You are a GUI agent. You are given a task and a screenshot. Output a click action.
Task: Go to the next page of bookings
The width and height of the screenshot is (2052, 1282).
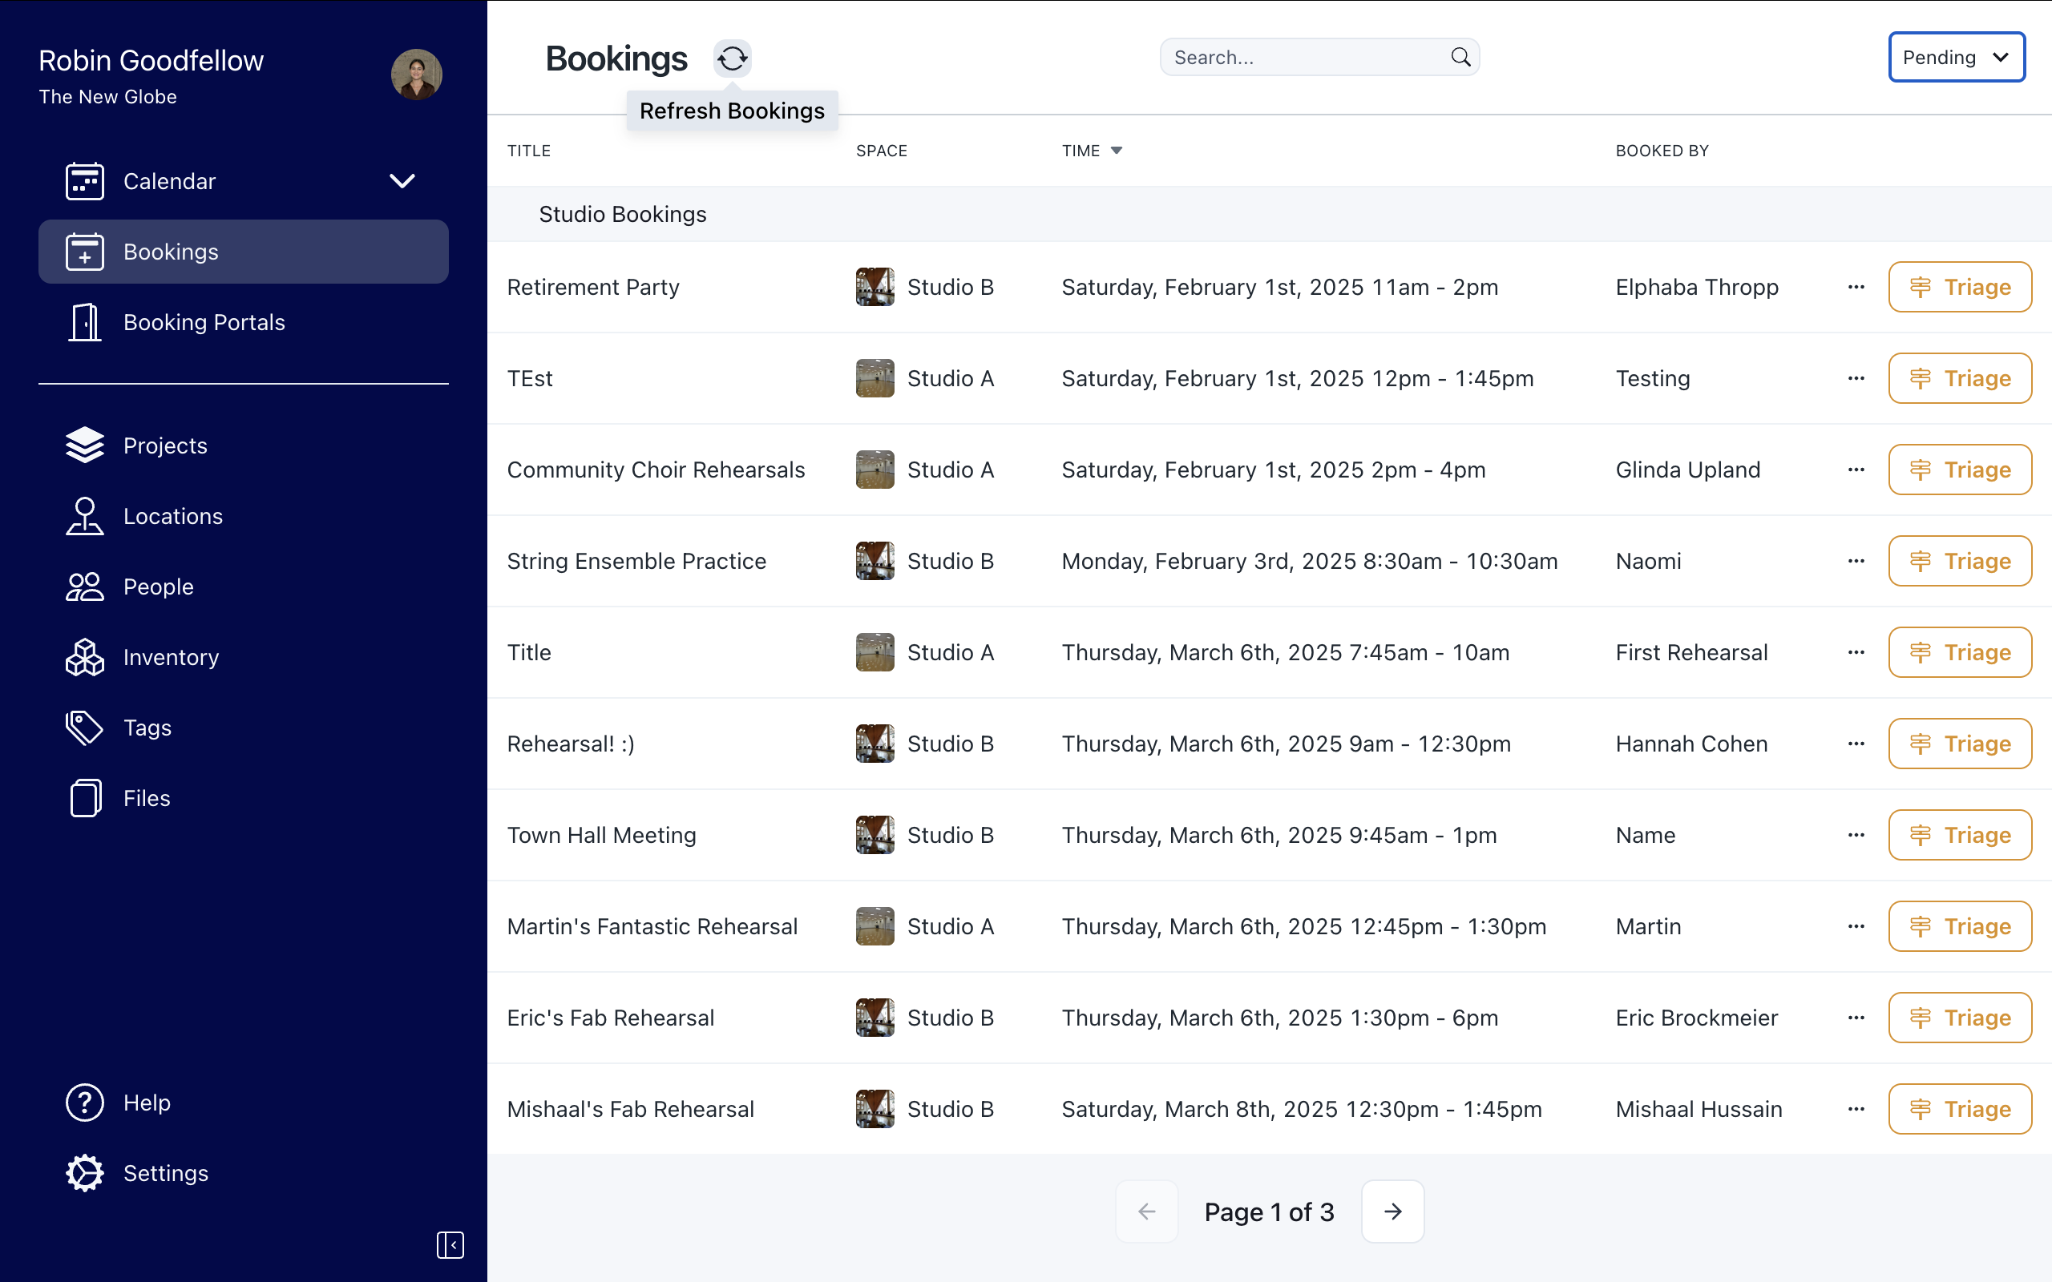(1392, 1211)
